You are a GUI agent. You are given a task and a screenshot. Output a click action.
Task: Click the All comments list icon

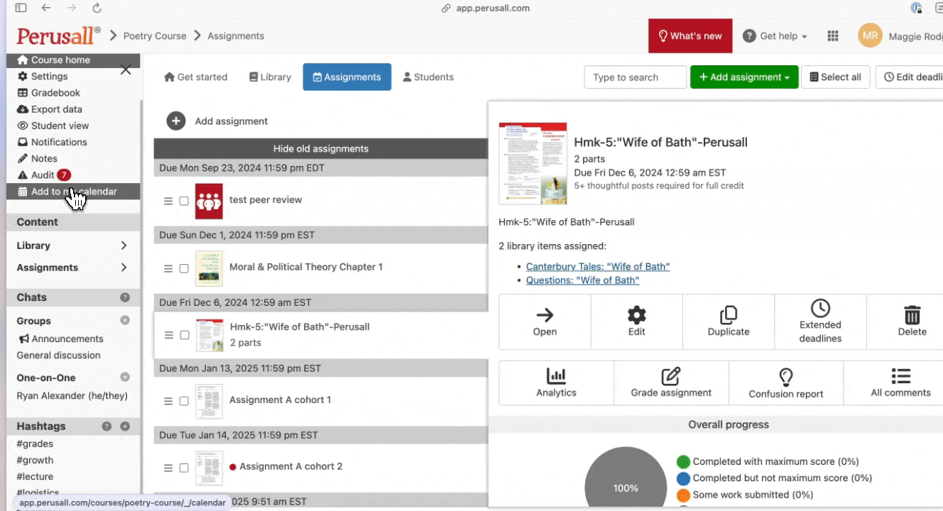click(x=900, y=376)
